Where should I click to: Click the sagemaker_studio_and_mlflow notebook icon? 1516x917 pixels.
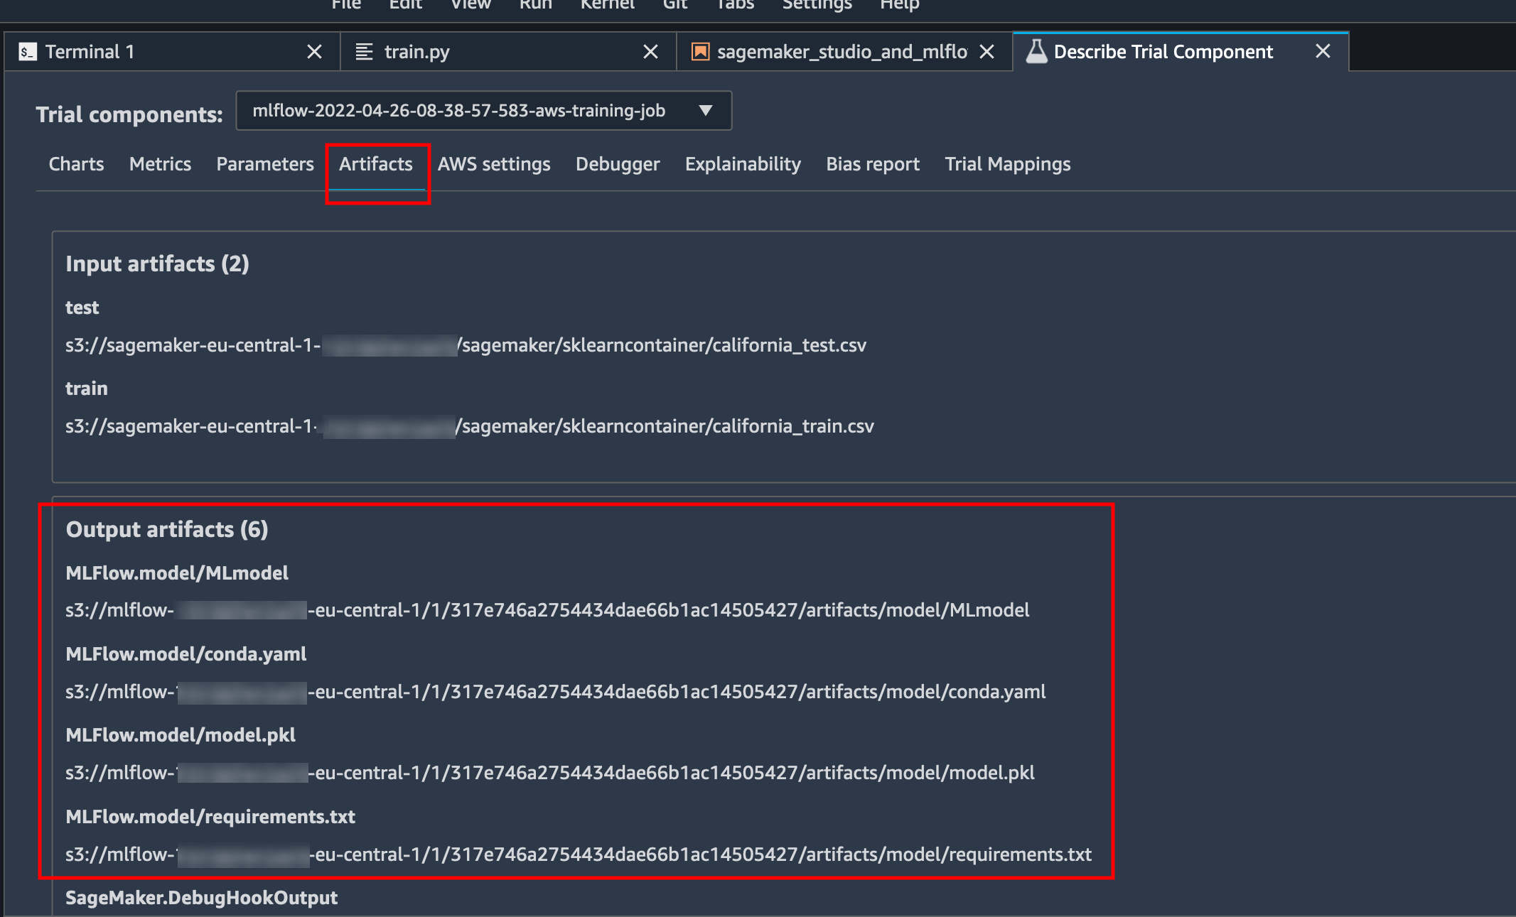(700, 52)
